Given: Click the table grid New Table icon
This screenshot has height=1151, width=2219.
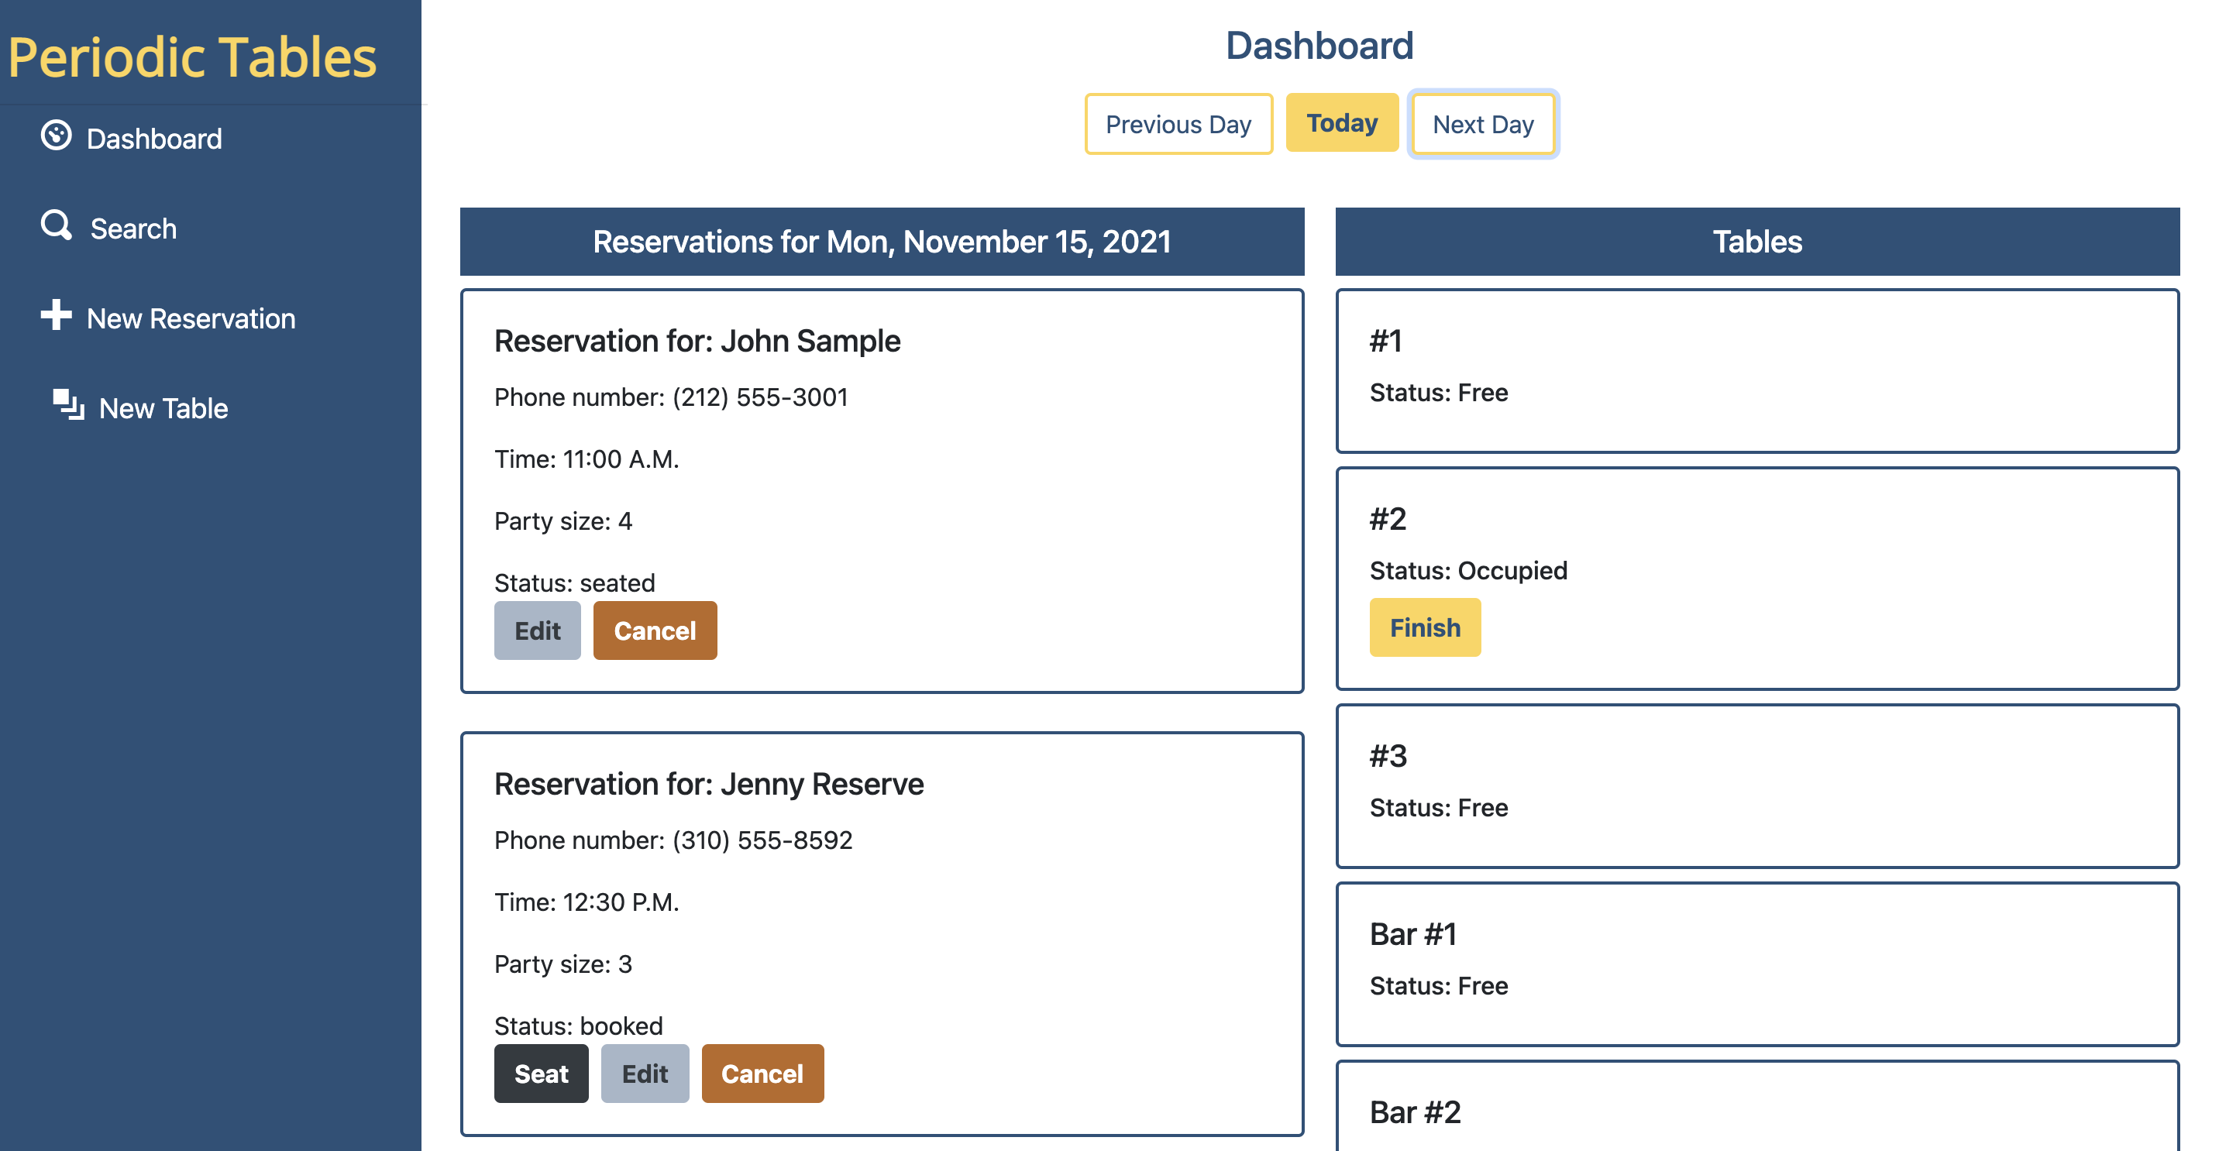Looking at the screenshot, I should point(67,407).
